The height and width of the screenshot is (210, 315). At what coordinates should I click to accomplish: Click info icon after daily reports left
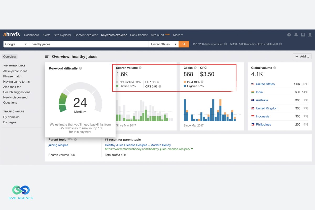pyautogui.click(x=226, y=44)
